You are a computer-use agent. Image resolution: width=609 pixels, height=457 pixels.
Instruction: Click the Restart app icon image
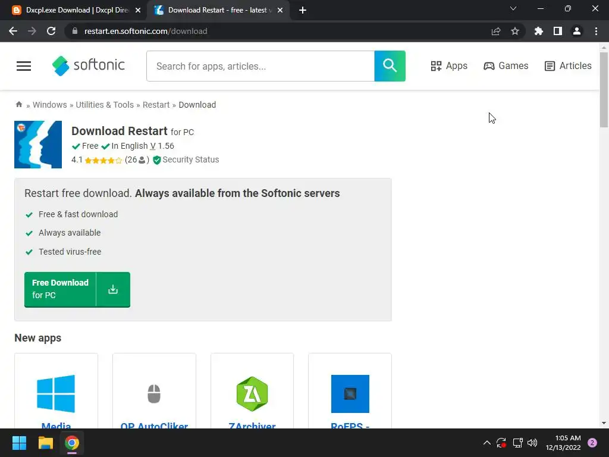tap(38, 145)
